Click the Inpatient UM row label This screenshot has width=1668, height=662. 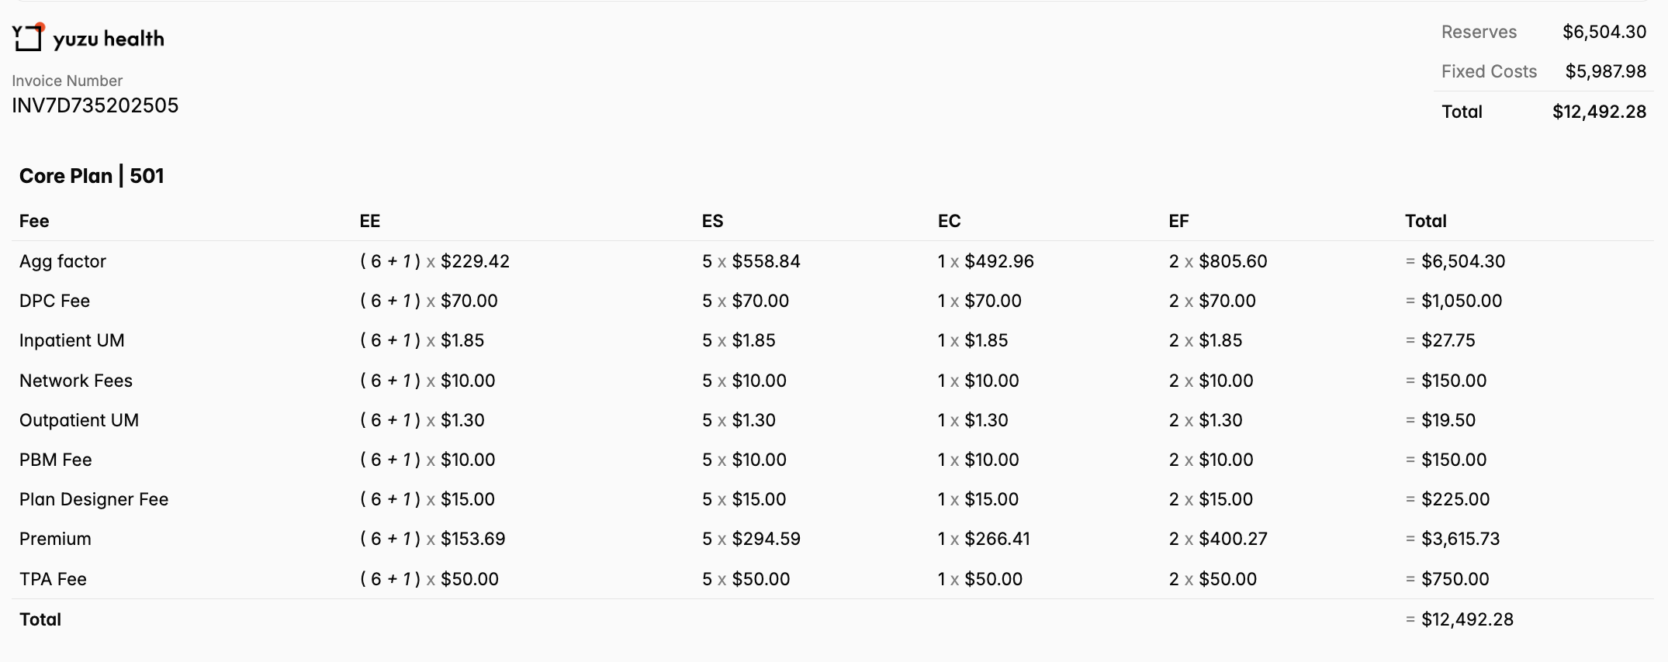[71, 340]
